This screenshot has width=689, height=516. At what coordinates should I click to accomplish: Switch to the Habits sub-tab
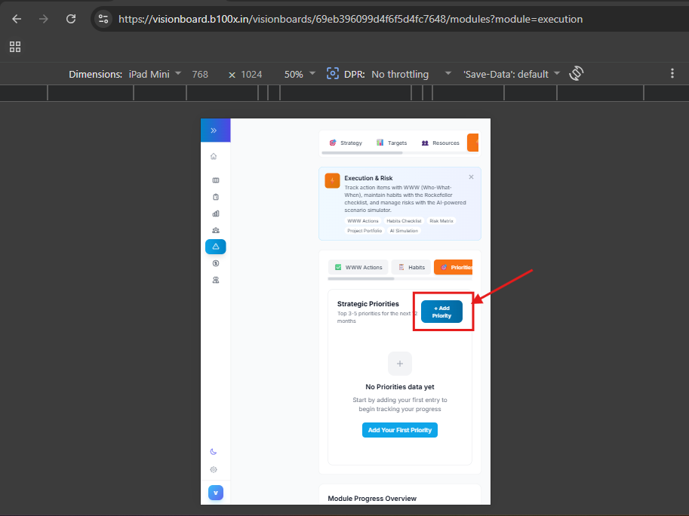point(411,267)
